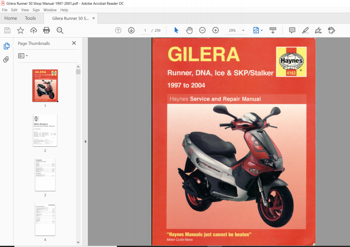Open the View menu
The image size is (350, 247).
(x=25, y=10)
